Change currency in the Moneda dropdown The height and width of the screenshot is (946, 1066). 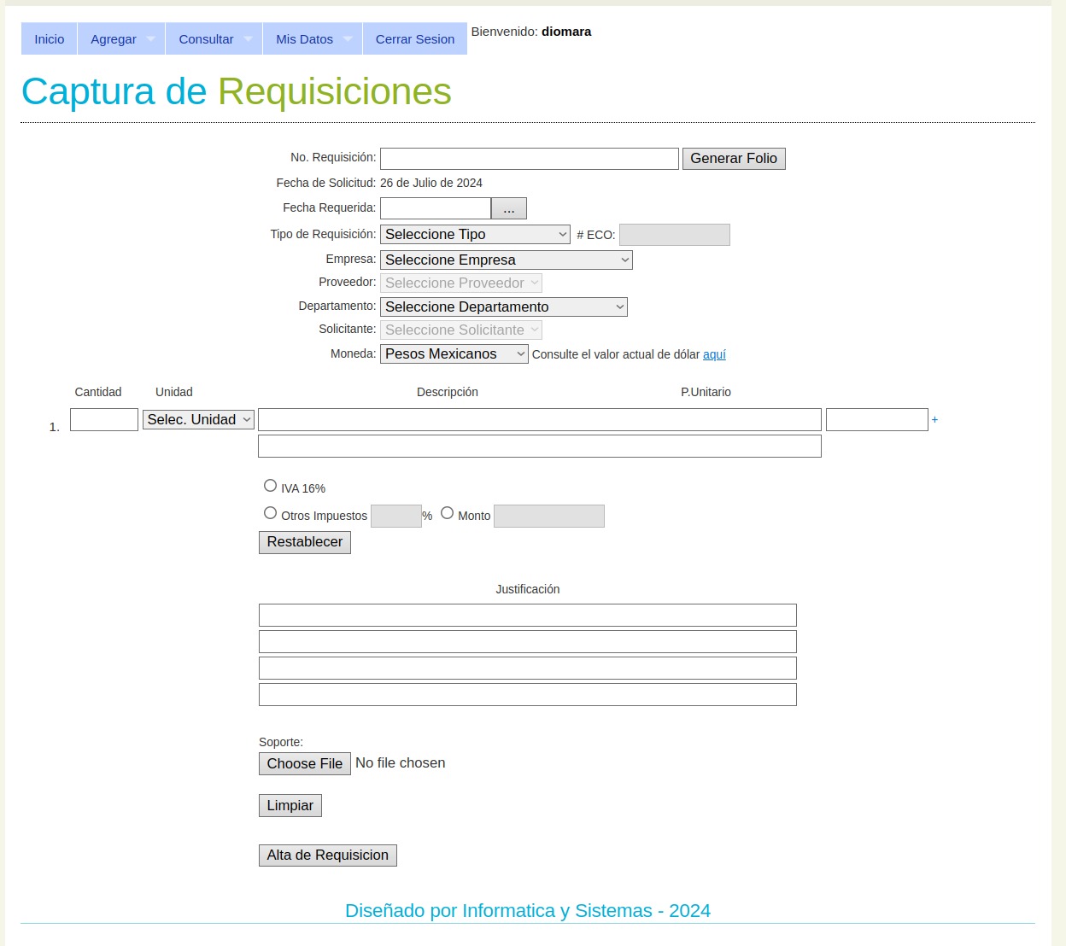pyautogui.click(x=454, y=354)
